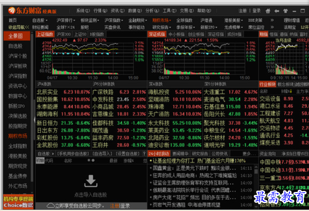The image size is (309, 211).
Task: Click the download icon to import watchlist
Action: click(91, 181)
